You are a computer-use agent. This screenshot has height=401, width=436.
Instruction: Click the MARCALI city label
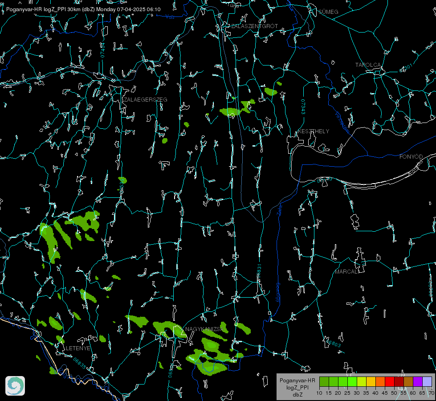coord(346,272)
